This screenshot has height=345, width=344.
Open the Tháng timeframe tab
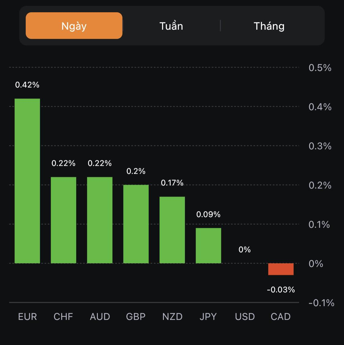pos(269,26)
